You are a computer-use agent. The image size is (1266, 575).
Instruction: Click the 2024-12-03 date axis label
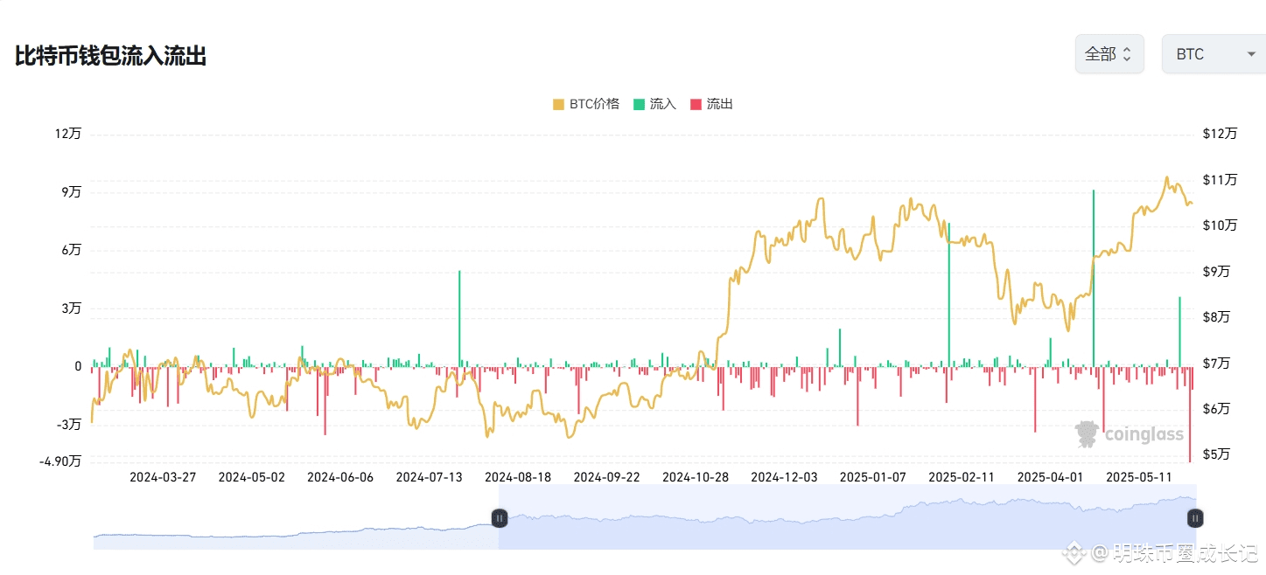[x=784, y=477]
